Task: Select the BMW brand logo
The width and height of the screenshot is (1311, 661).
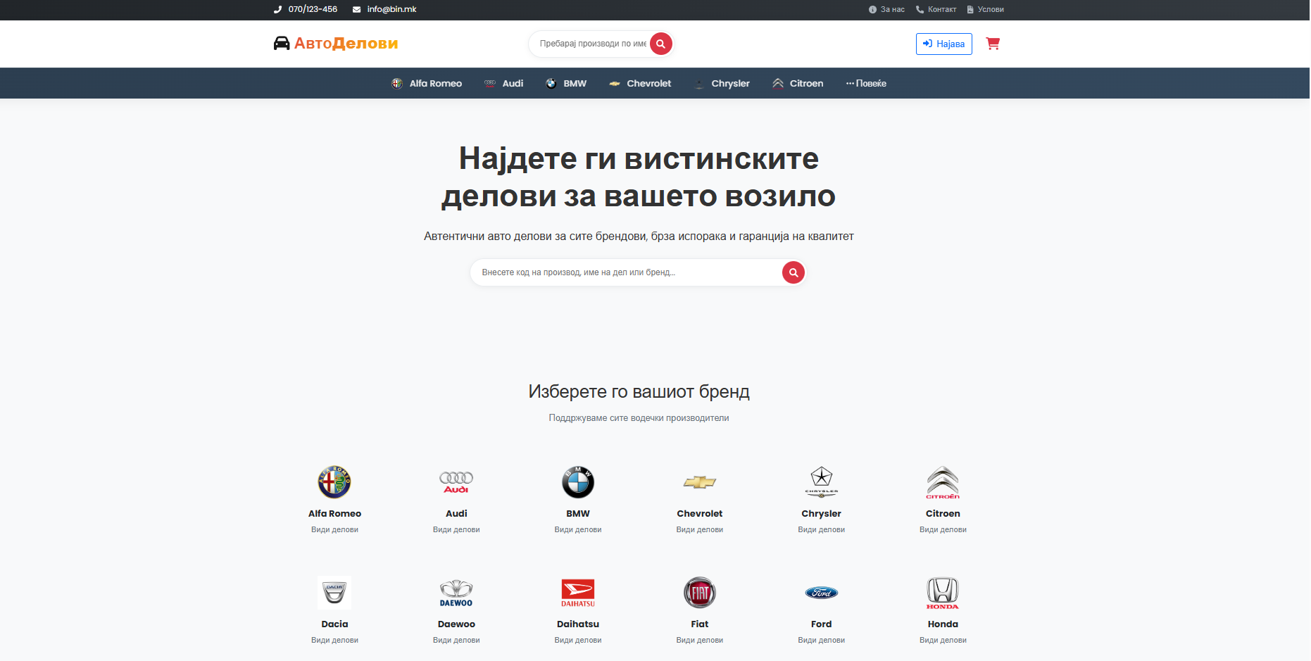Action: (x=577, y=483)
